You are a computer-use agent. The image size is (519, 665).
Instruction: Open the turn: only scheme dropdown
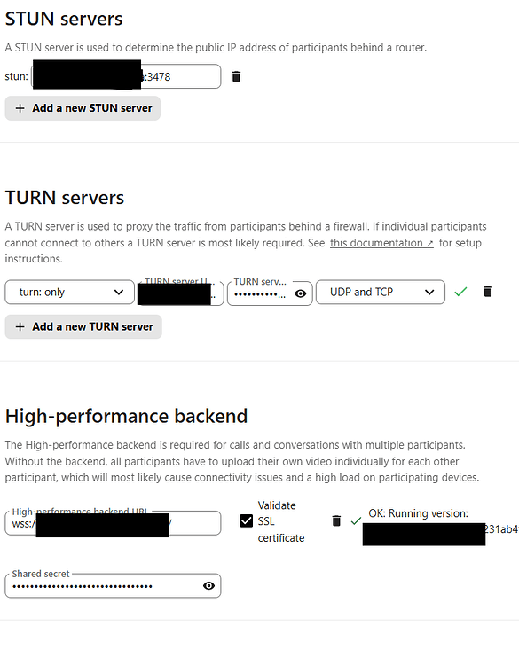[69, 292]
